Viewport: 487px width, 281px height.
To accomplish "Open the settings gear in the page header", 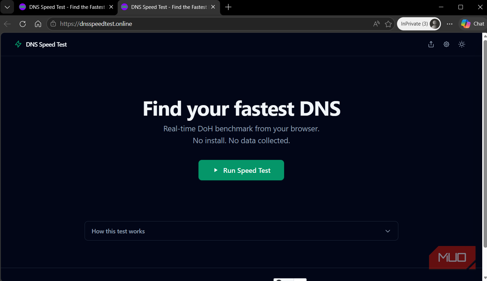I will click(x=446, y=44).
